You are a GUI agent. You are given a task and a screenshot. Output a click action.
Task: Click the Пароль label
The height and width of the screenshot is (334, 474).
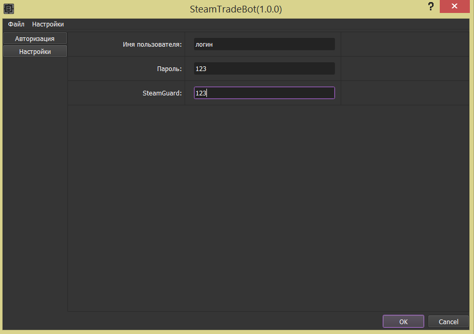pyautogui.click(x=169, y=69)
